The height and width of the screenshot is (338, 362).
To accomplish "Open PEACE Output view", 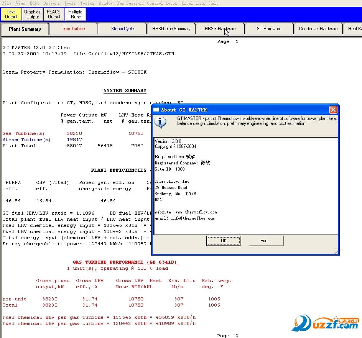I will 54,14.
